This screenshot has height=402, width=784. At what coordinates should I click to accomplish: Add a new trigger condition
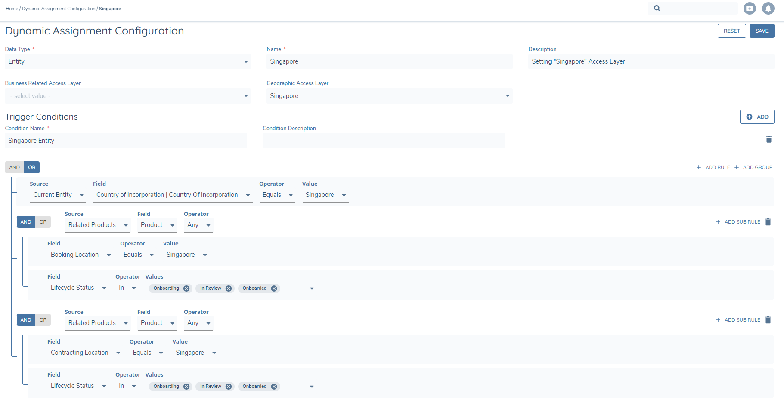757,117
